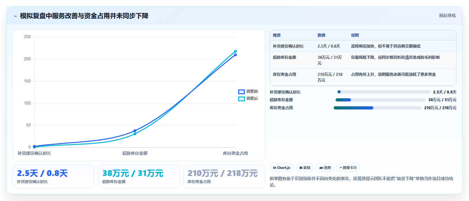Click the small icon inside the 进度 chip
This screenshot has height=201, width=469.
[321, 168]
